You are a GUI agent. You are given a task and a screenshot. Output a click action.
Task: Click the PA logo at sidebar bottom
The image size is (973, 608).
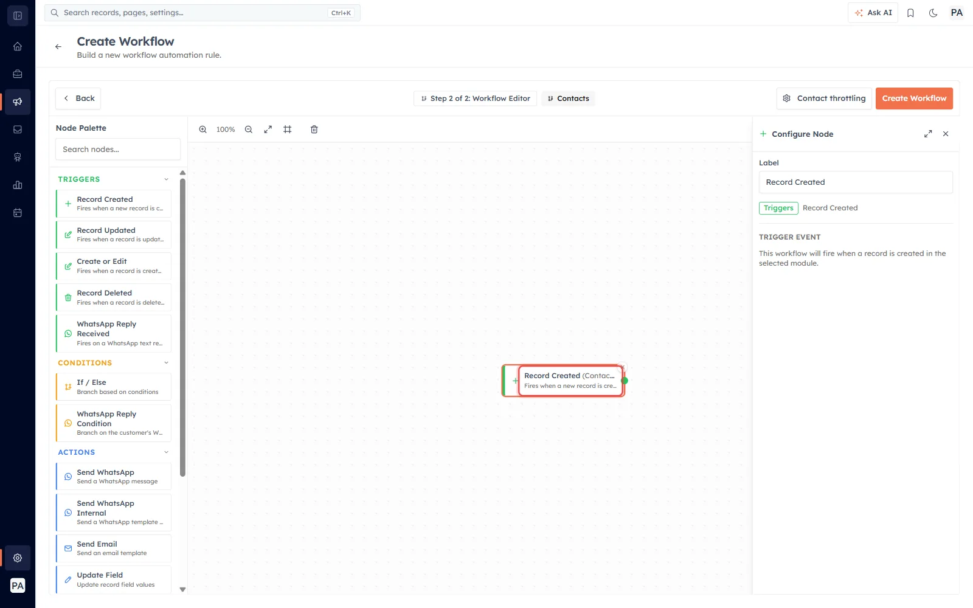(x=18, y=586)
